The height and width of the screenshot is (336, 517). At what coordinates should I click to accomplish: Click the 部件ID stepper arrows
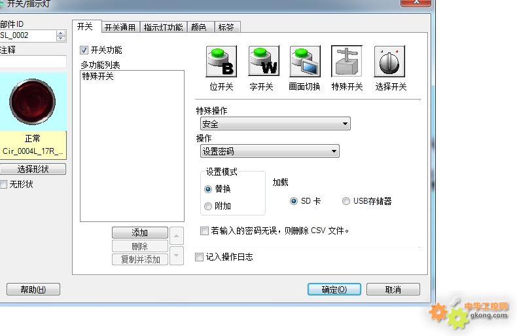click(61, 35)
